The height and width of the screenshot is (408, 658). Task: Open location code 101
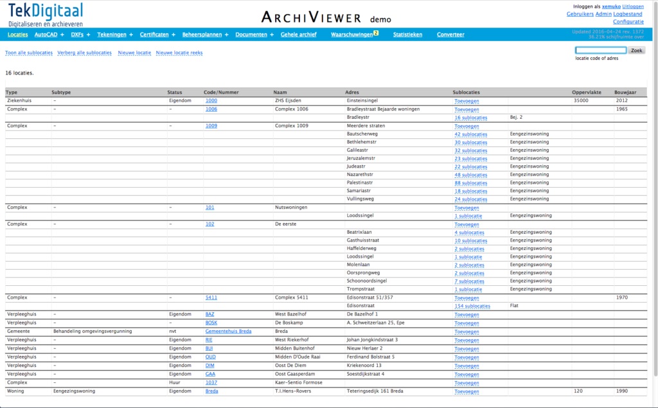(x=210, y=208)
